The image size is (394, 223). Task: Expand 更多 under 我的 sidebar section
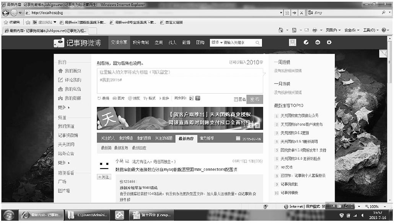tap(64, 107)
